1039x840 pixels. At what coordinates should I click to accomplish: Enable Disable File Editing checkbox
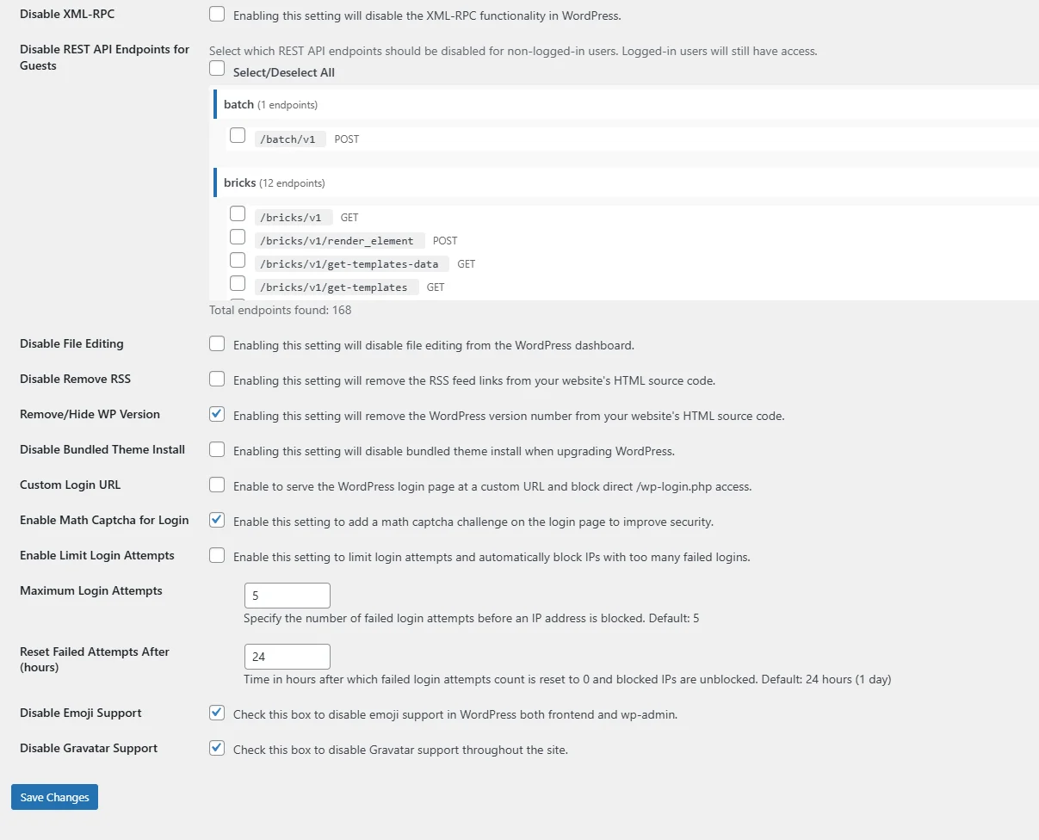tap(217, 344)
